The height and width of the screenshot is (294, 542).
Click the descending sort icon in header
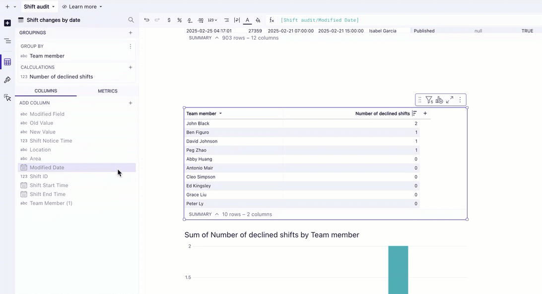point(414,113)
